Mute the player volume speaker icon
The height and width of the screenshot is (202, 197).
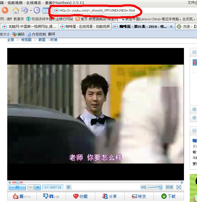coord(143,187)
